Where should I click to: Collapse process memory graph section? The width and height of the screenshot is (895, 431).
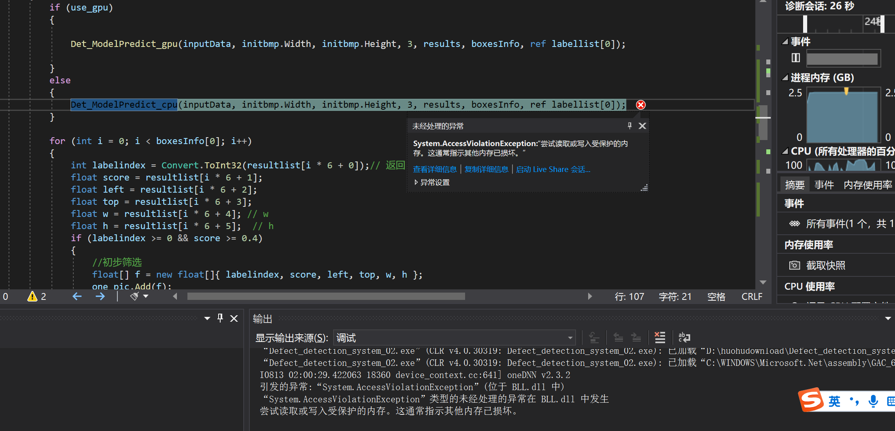coord(785,78)
